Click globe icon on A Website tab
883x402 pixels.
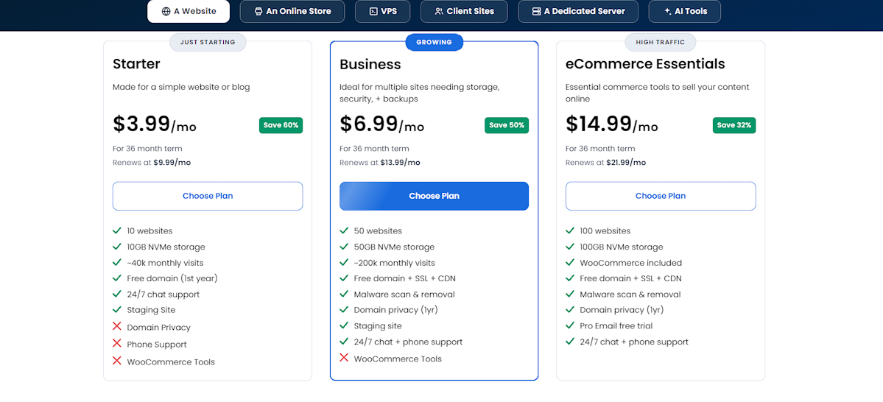(x=166, y=11)
